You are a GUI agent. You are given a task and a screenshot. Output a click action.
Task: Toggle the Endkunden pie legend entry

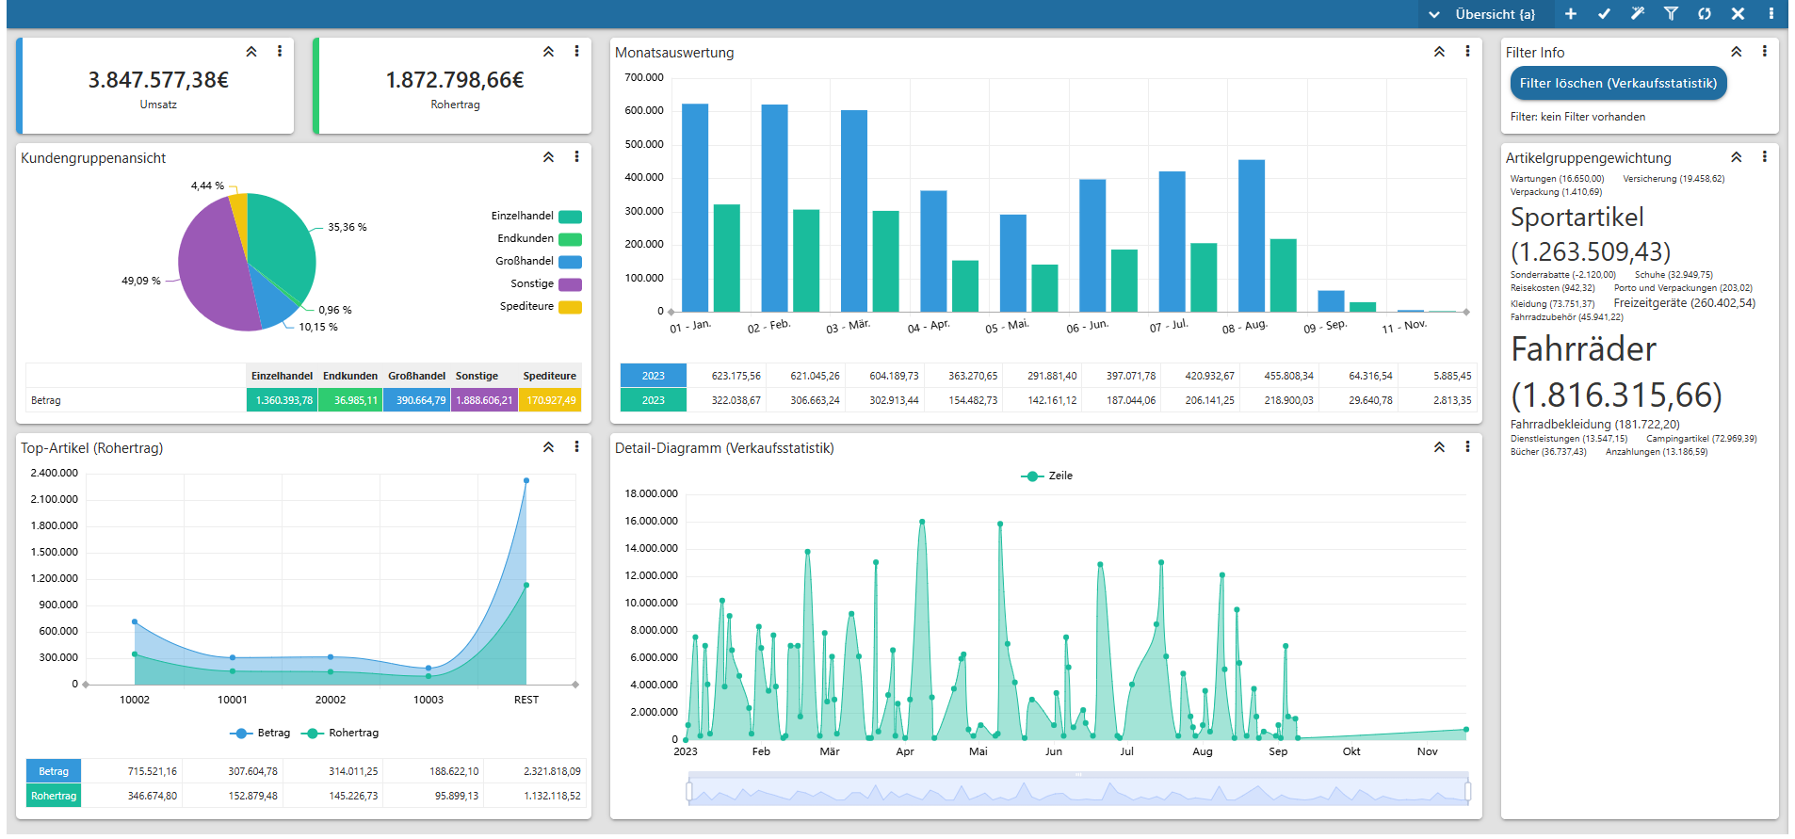pos(540,239)
